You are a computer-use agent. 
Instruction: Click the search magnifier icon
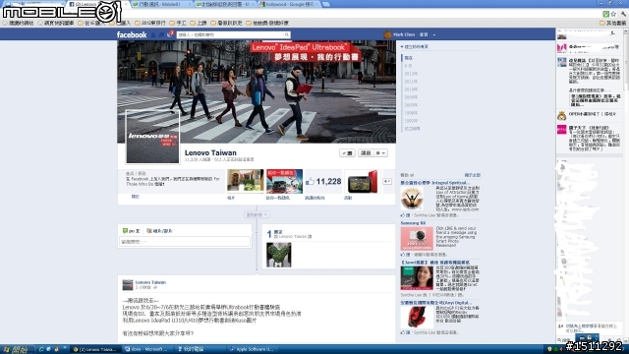[x=286, y=35]
